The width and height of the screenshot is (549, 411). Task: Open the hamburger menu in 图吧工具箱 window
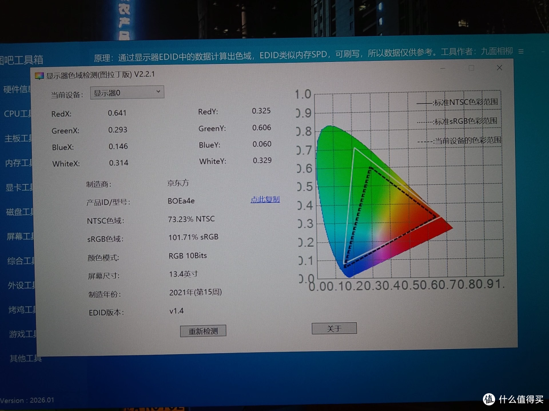click(521, 51)
